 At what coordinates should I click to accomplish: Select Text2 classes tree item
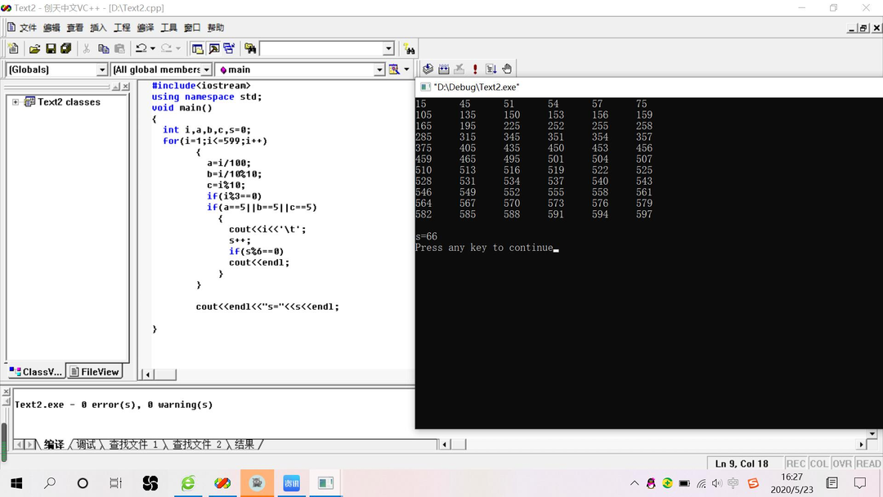[69, 102]
